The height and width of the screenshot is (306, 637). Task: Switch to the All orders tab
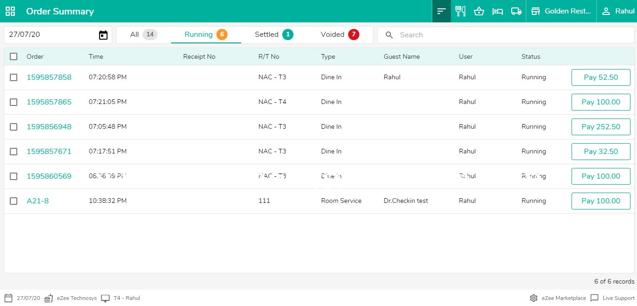(x=143, y=35)
